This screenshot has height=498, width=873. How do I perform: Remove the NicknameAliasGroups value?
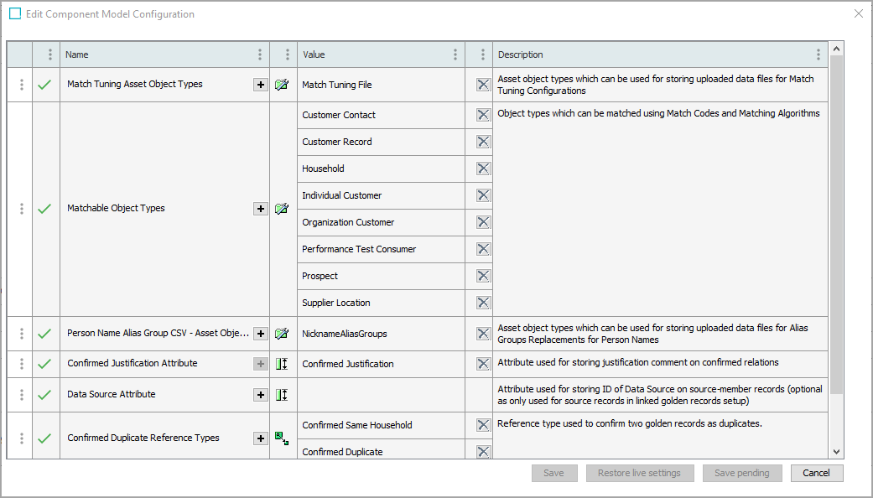(x=483, y=334)
